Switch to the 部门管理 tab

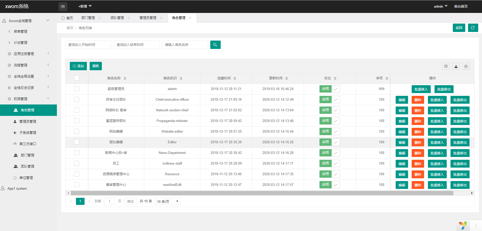(88, 18)
